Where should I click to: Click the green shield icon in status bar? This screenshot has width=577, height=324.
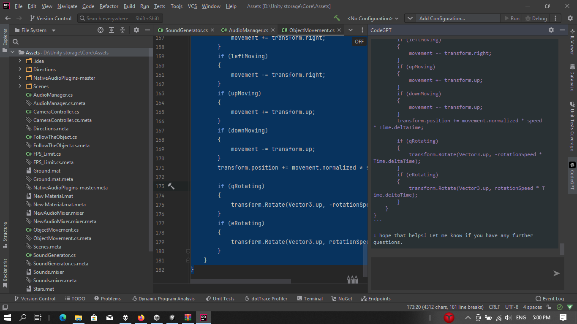pyautogui.click(x=569, y=307)
